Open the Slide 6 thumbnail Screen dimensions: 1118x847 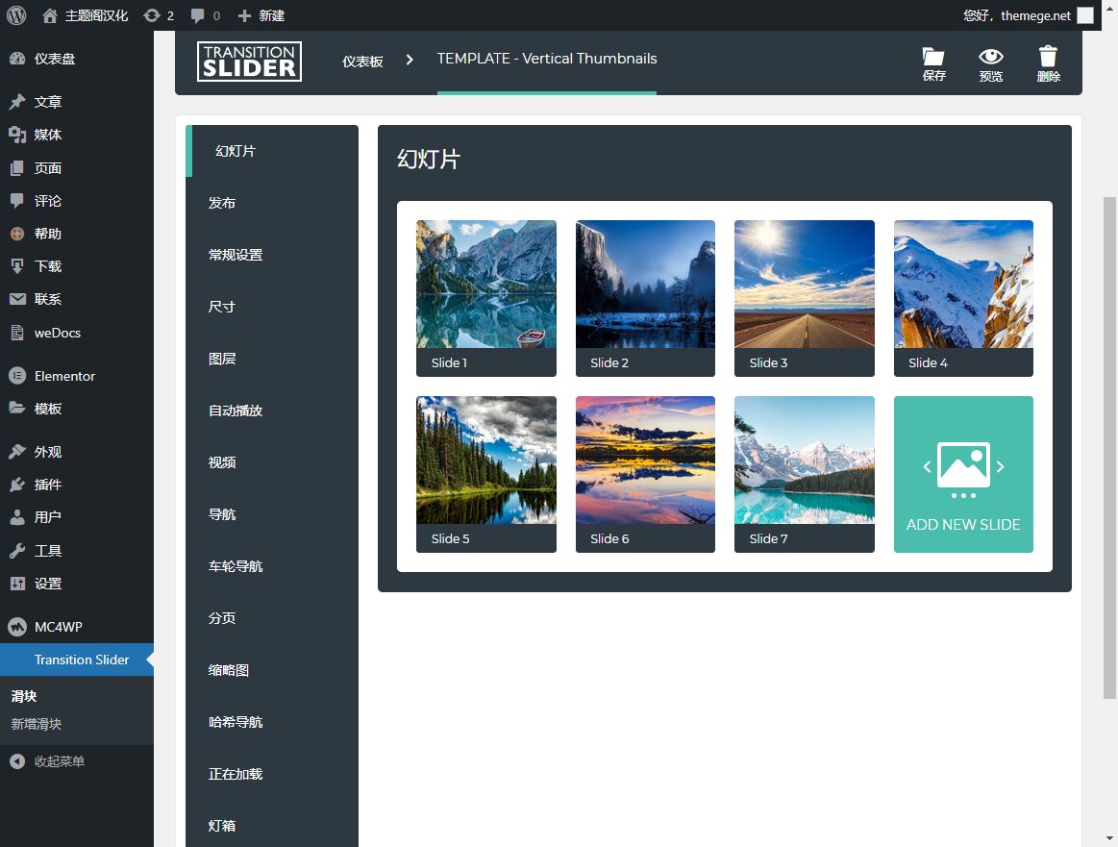click(645, 474)
